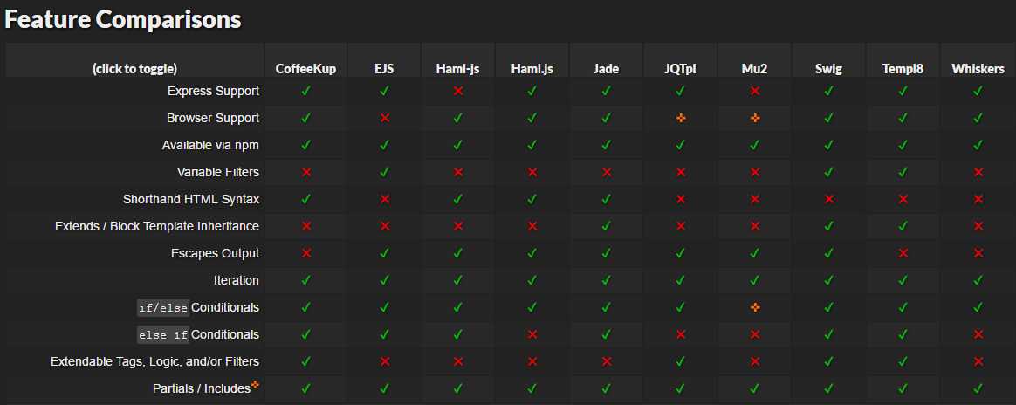This screenshot has width=1016, height=405.
Task: Click the green check for Jade Extends / Block inheritance
Action: (x=607, y=226)
